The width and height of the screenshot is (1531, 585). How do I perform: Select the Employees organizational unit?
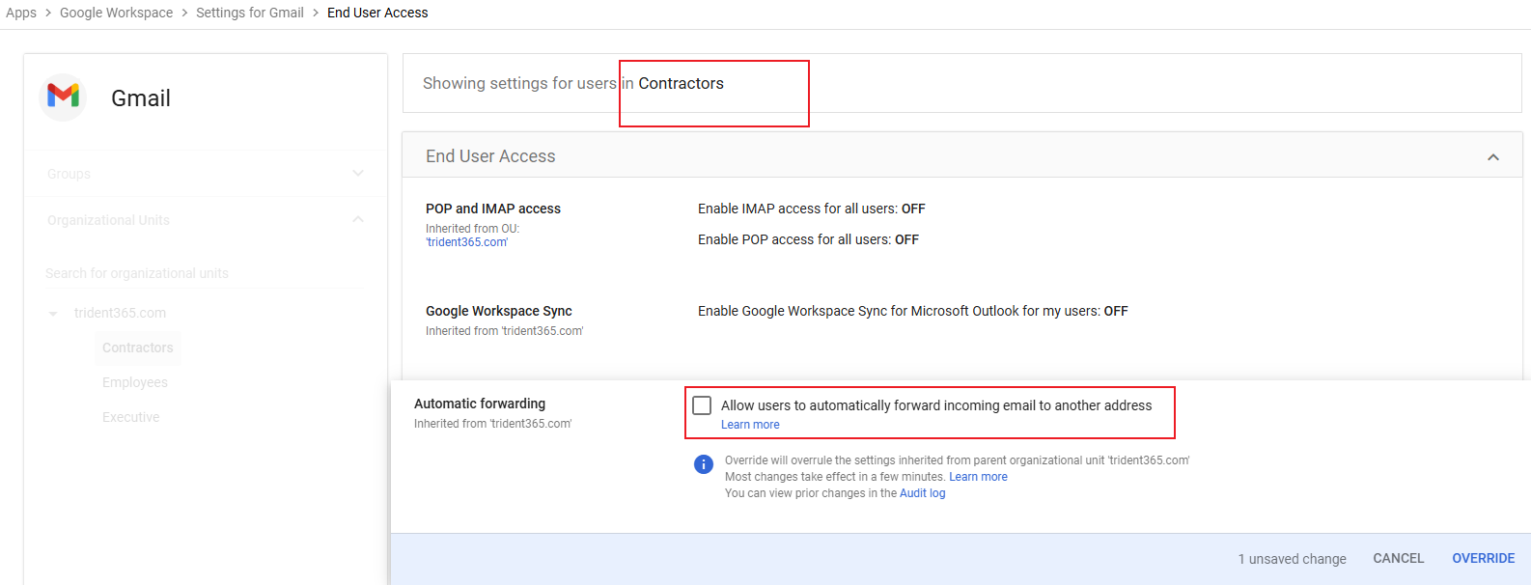point(135,382)
